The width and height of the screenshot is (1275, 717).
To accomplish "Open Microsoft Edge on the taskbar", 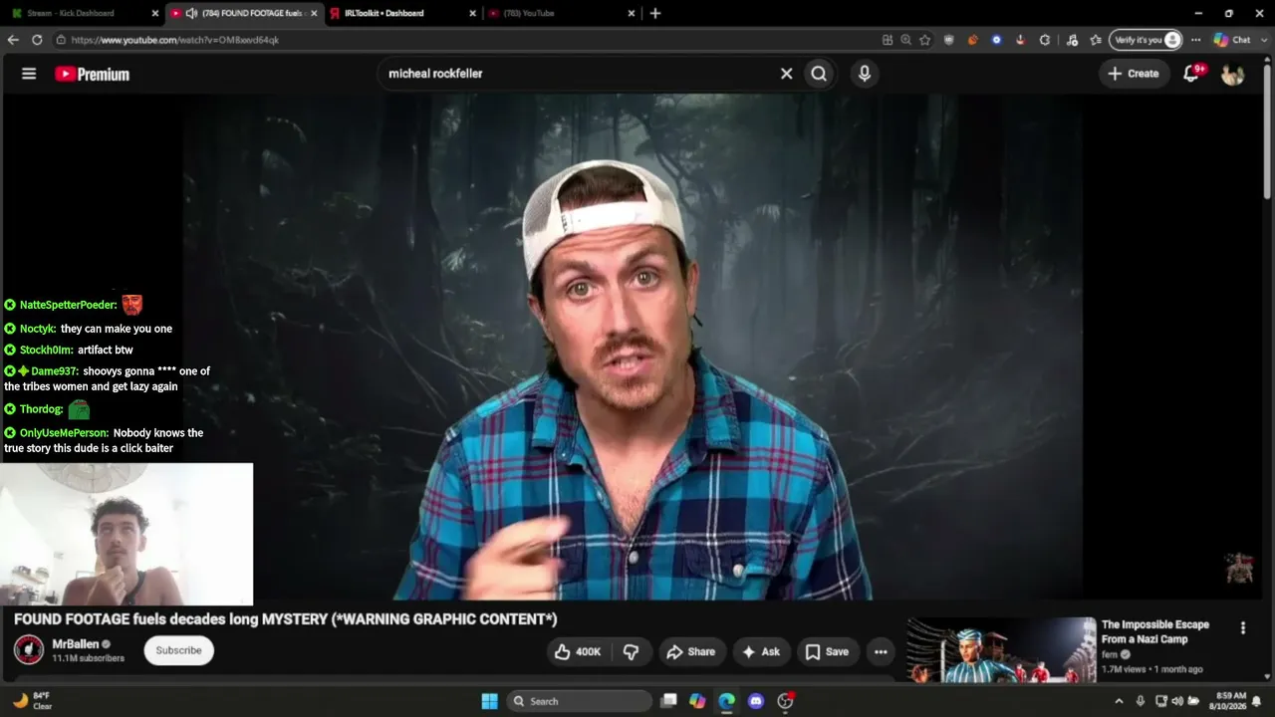I will click(726, 701).
